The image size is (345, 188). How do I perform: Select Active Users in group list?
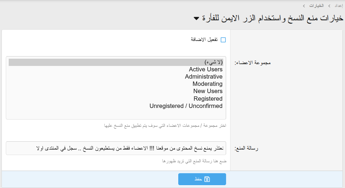205,69
